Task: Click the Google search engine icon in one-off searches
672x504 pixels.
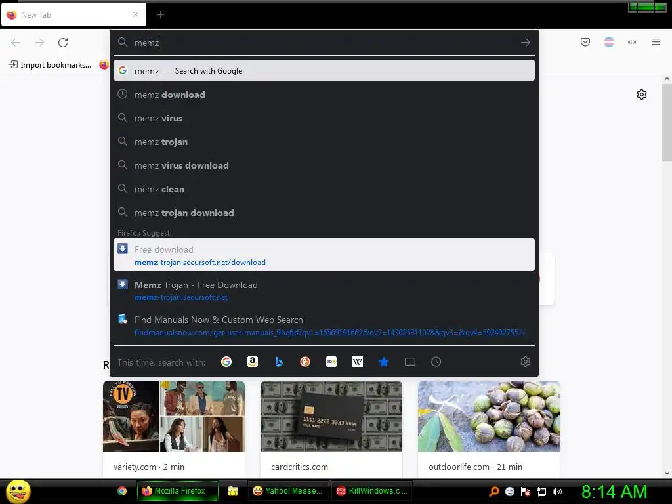Action: tap(226, 362)
